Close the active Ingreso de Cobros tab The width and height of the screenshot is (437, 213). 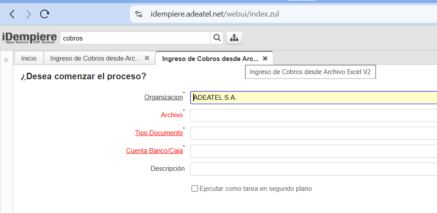click(x=265, y=58)
